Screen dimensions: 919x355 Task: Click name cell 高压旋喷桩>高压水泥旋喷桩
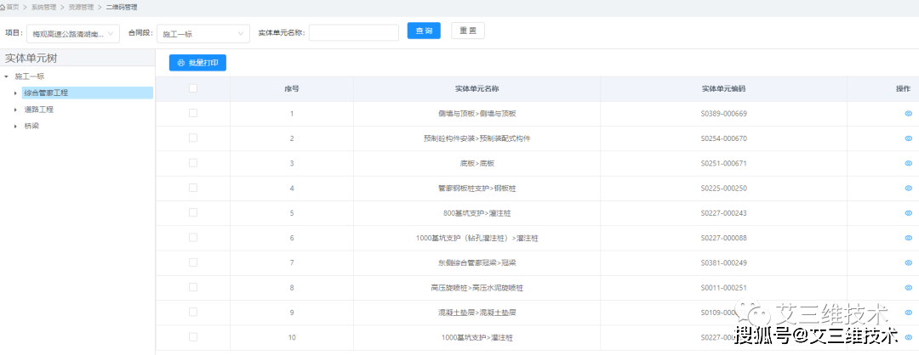477,288
